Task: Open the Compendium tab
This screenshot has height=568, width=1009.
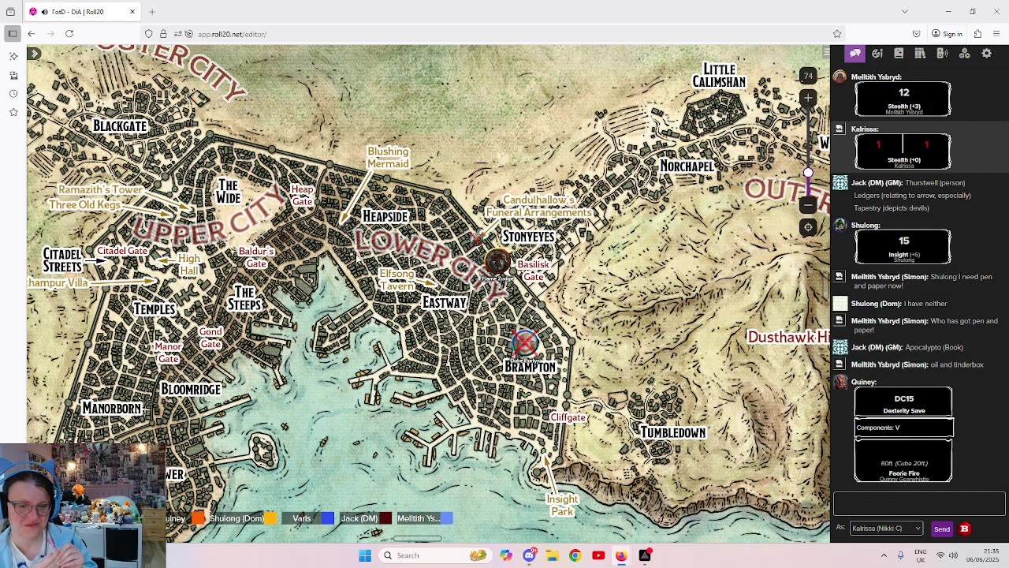Action: (x=920, y=54)
